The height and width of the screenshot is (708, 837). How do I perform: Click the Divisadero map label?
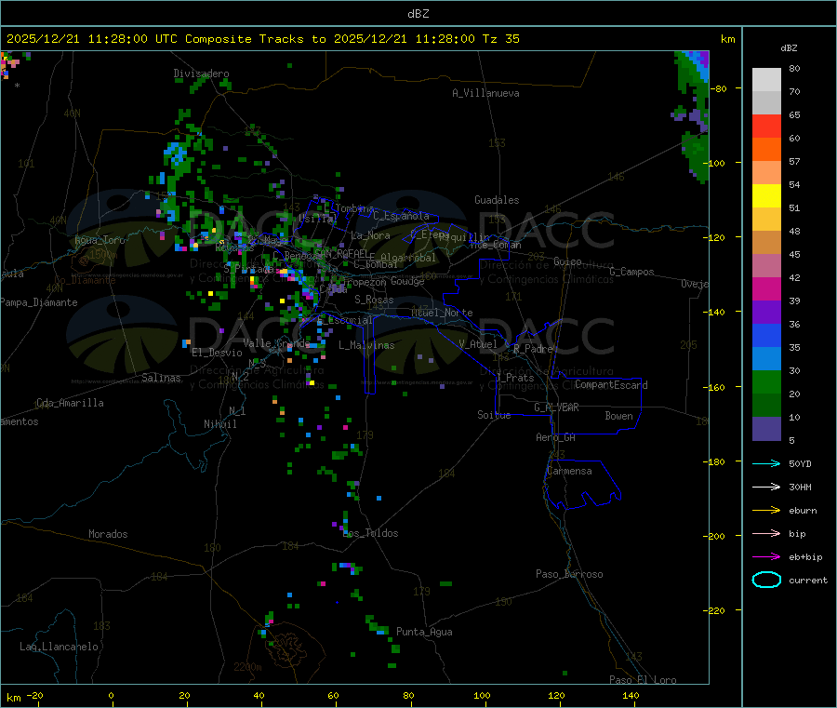201,73
